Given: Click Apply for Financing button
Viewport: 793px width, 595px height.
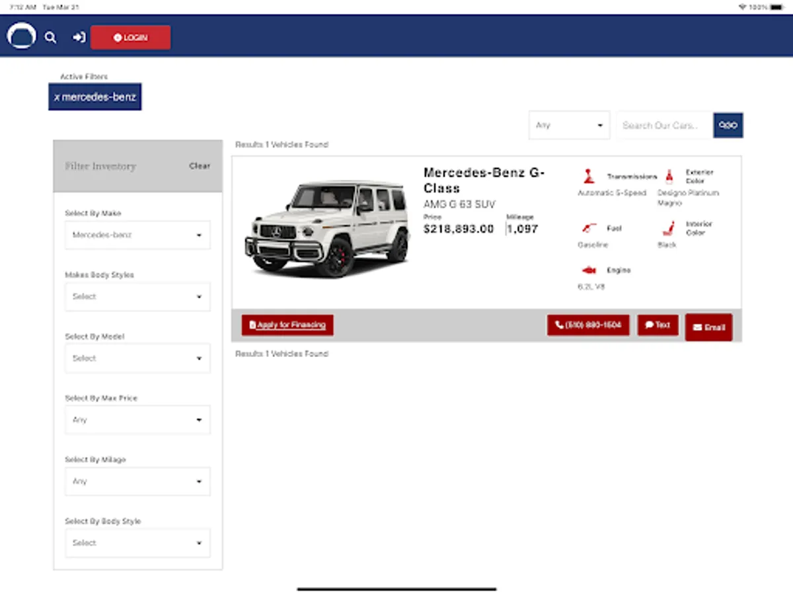Looking at the screenshot, I should [287, 325].
